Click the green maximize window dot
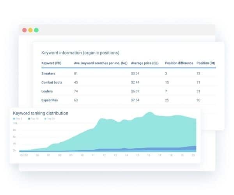The image size is (234, 195). point(36,30)
